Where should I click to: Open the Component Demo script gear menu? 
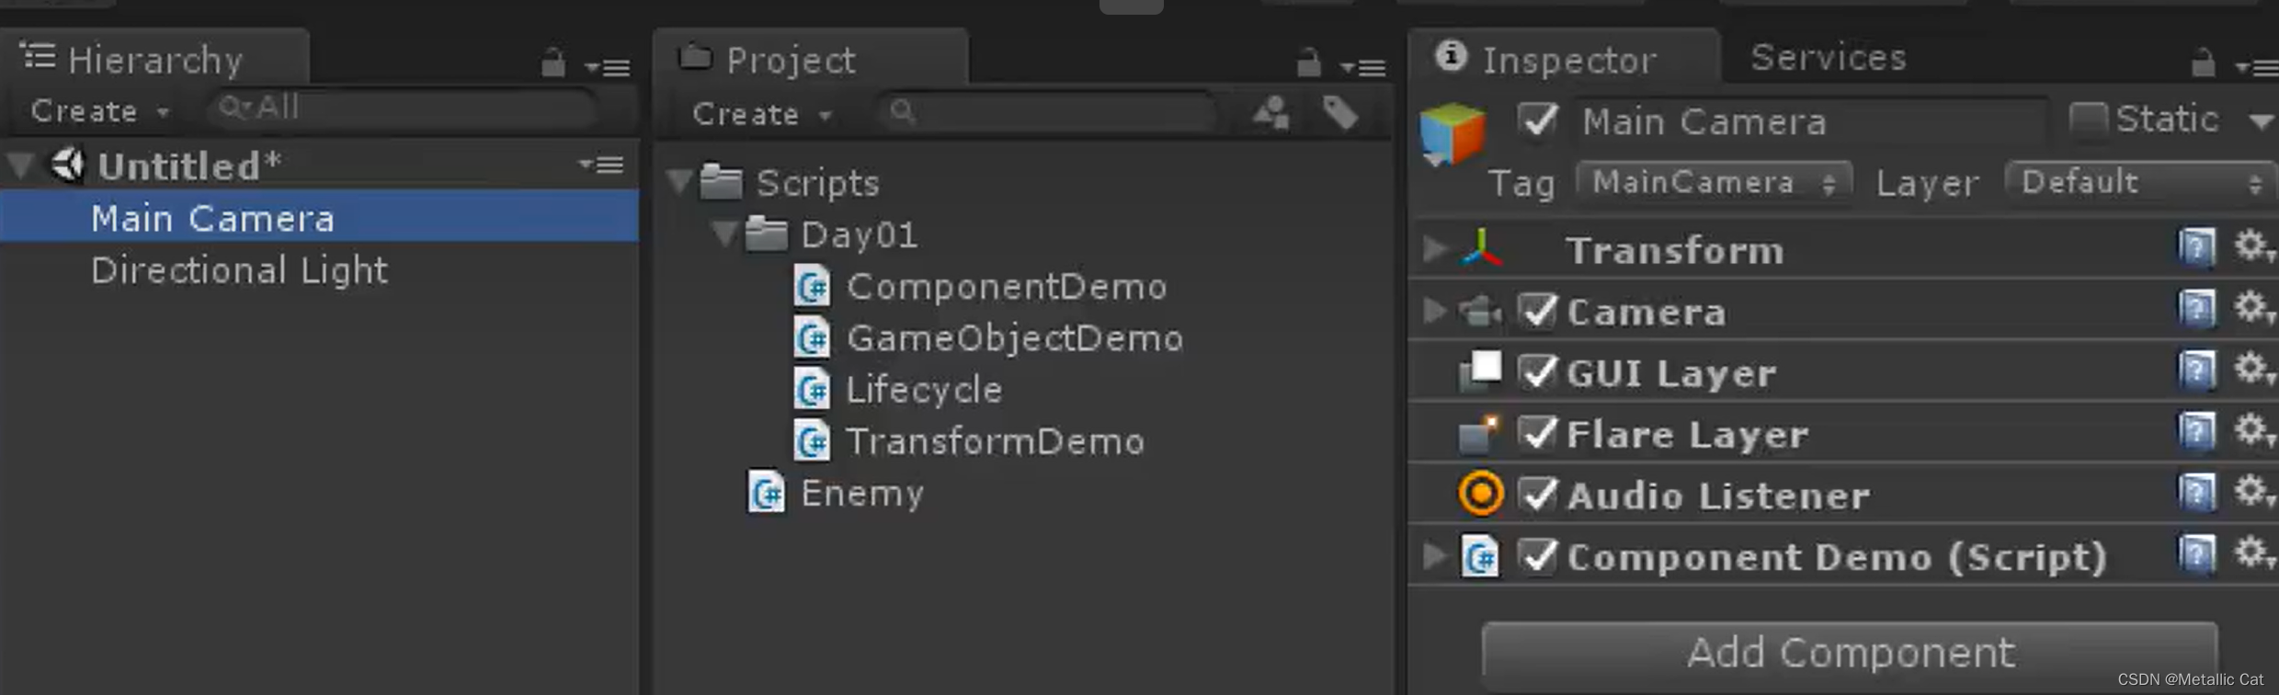2255,553
